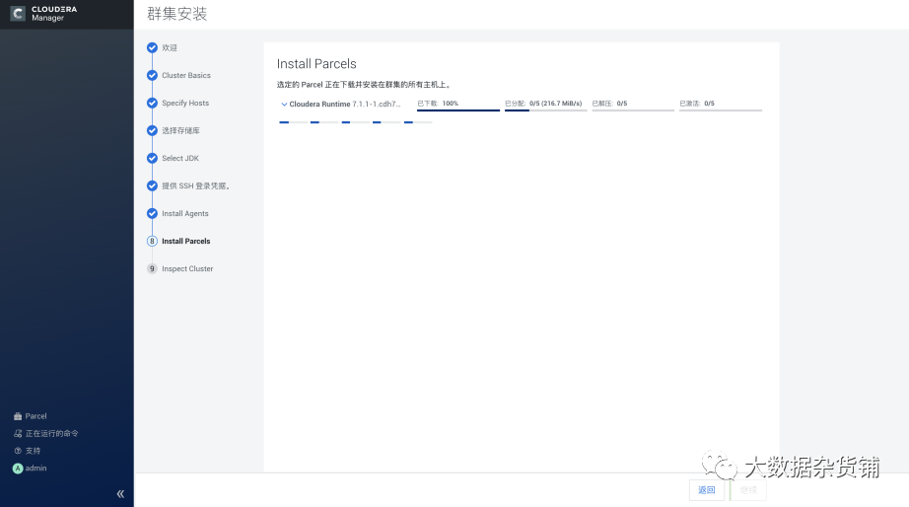Select the 选择存储库 wizard step
Image resolution: width=909 pixels, height=507 pixels.
[181, 130]
